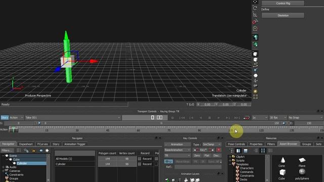
Task: Click the Disc. button
Action: 216,155
